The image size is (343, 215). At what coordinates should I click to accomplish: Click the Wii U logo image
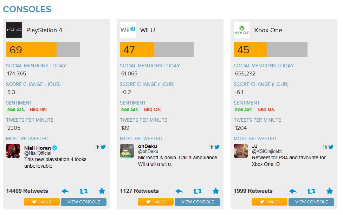[x=128, y=30]
